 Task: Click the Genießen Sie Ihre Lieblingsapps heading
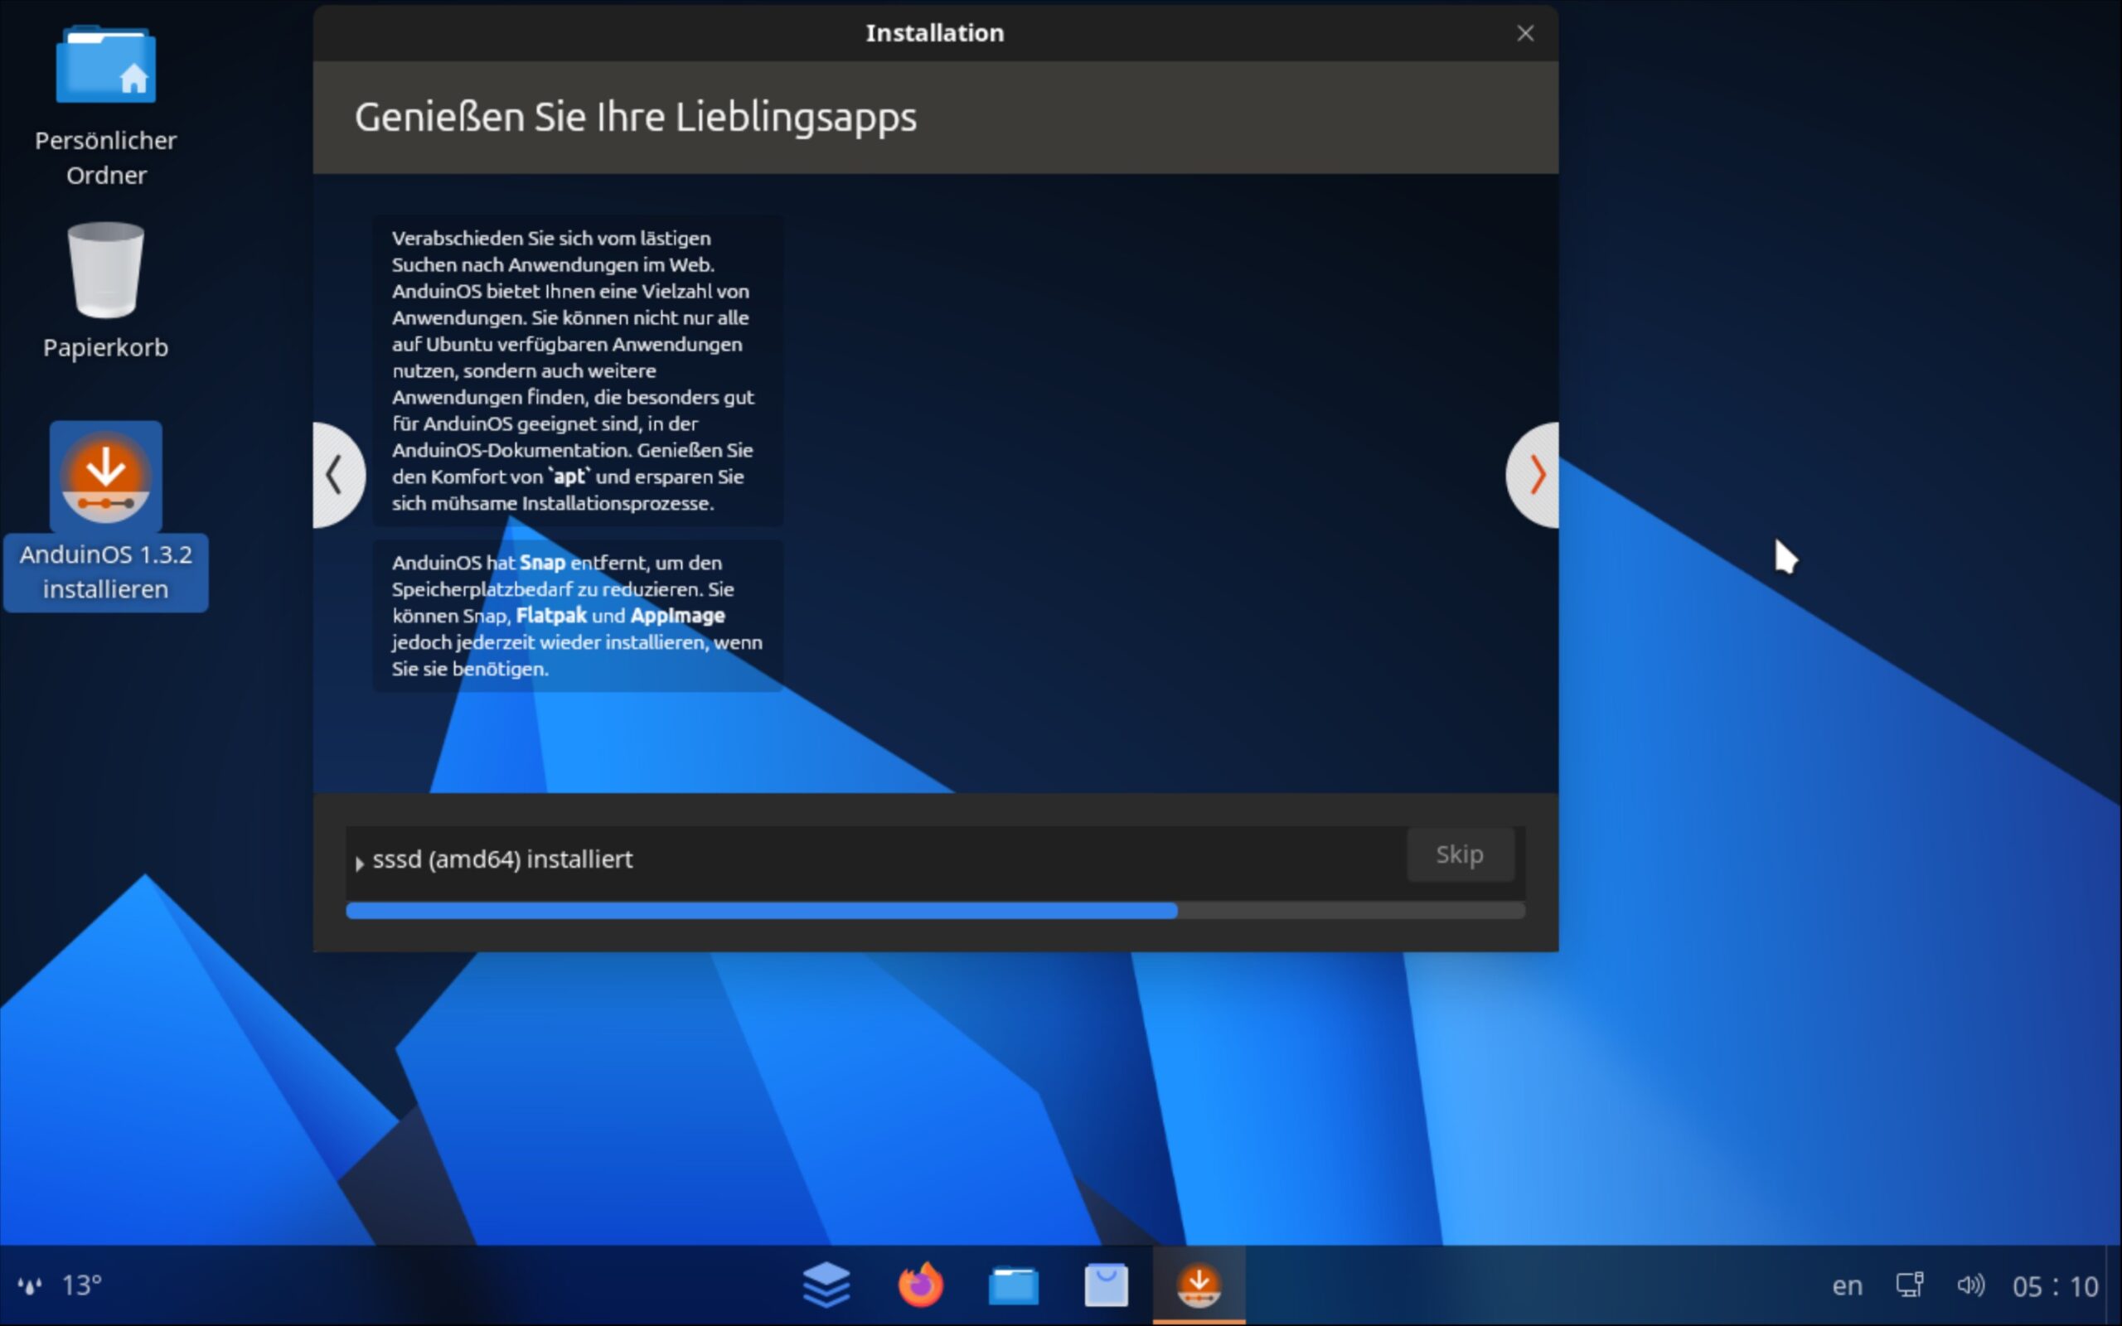pyautogui.click(x=635, y=118)
